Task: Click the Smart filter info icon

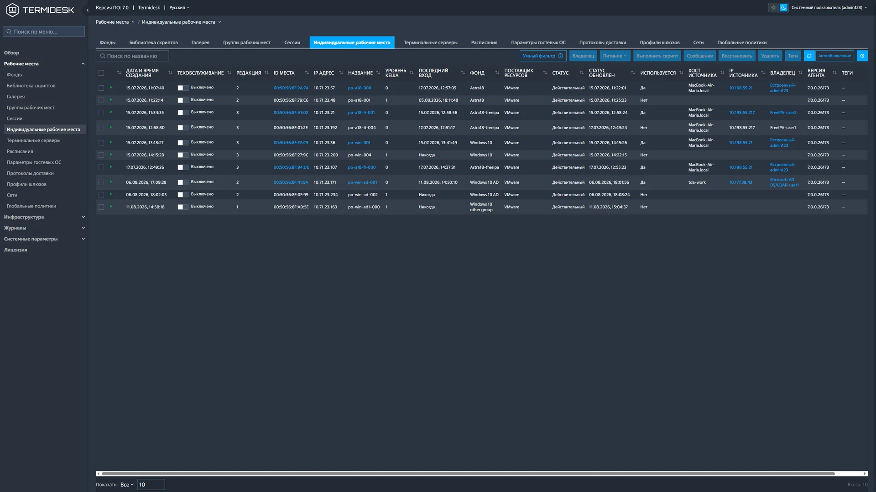Action: click(x=560, y=56)
